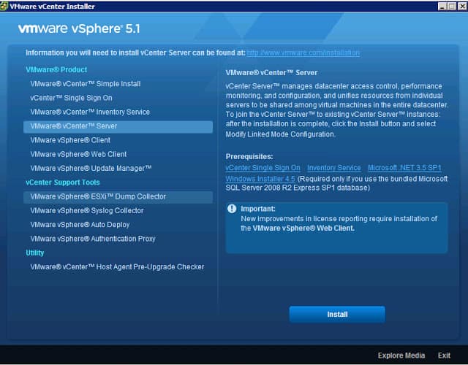Click the Install button
This screenshot has width=468, height=365.
pos(337,315)
